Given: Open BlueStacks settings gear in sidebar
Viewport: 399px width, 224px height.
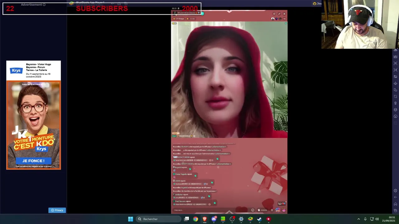Looking at the screenshot, I should (x=396, y=191).
